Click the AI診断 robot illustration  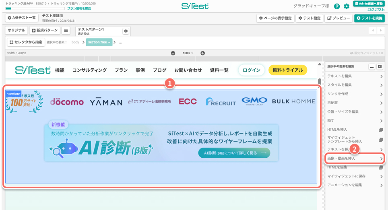(64, 149)
